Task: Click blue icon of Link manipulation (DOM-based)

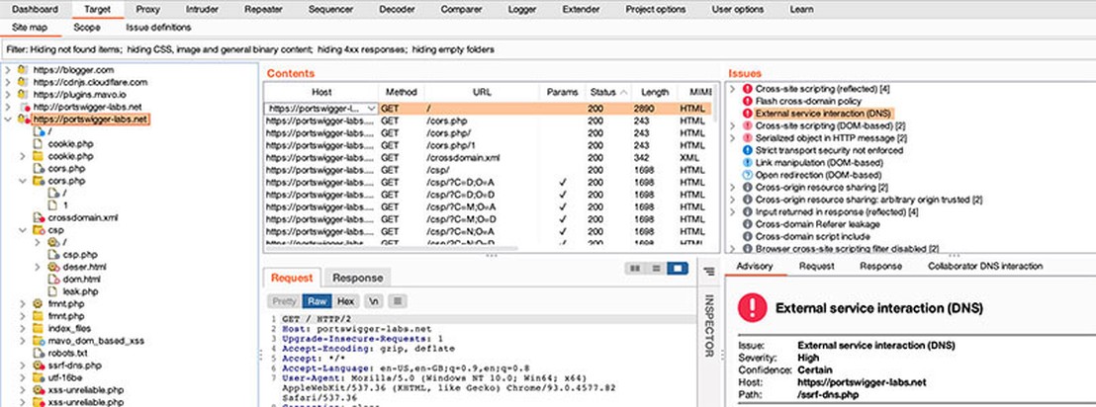Action: [747, 163]
